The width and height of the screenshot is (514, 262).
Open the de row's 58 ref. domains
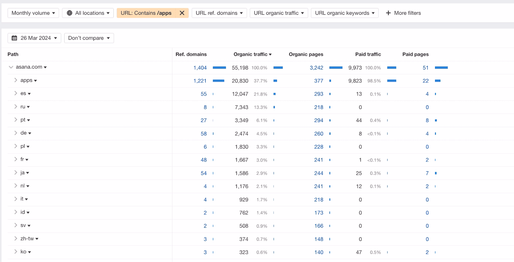(x=204, y=134)
